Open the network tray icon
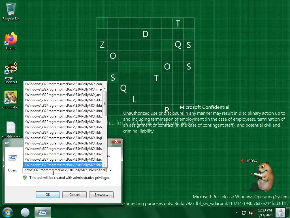This screenshot has height=218, width=290. tap(244, 213)
